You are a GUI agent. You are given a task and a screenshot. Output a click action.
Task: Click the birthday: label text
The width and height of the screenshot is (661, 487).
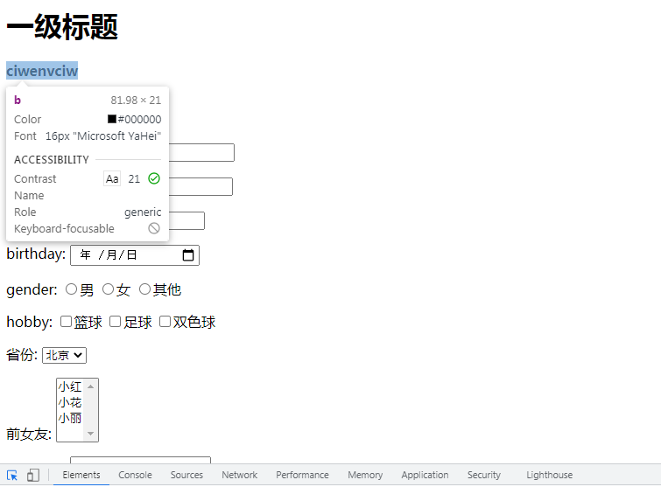[x=36, y=254]
